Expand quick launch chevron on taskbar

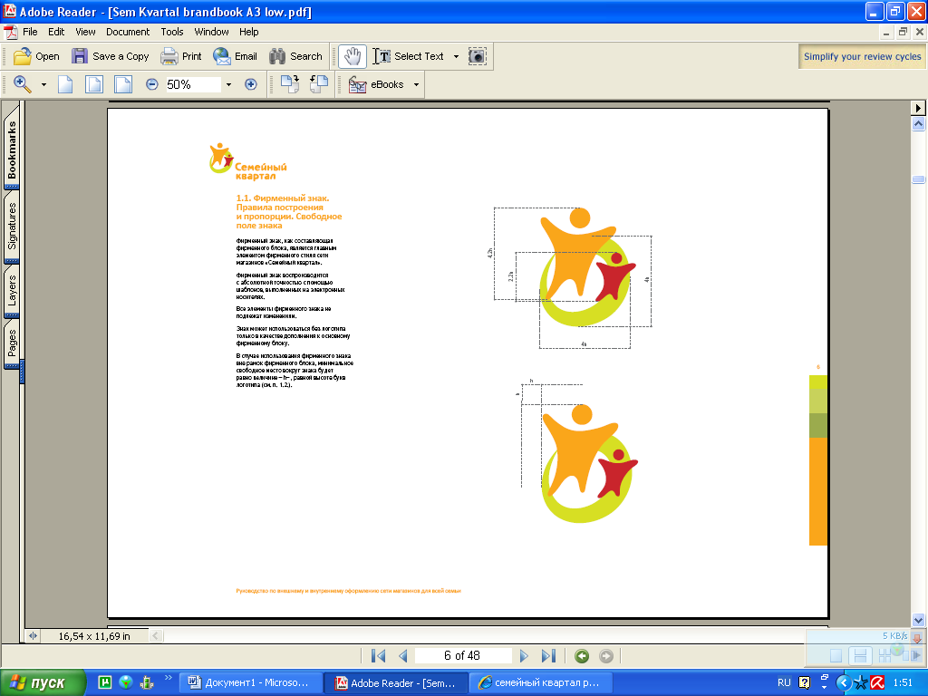(x=168, y=678)
